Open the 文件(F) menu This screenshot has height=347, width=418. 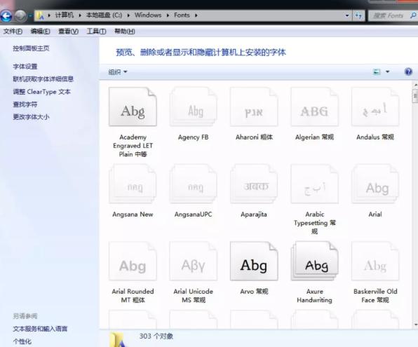(13, 31)
